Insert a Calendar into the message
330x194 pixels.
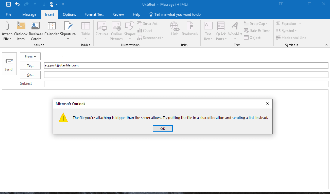click(x=51, y=30)
